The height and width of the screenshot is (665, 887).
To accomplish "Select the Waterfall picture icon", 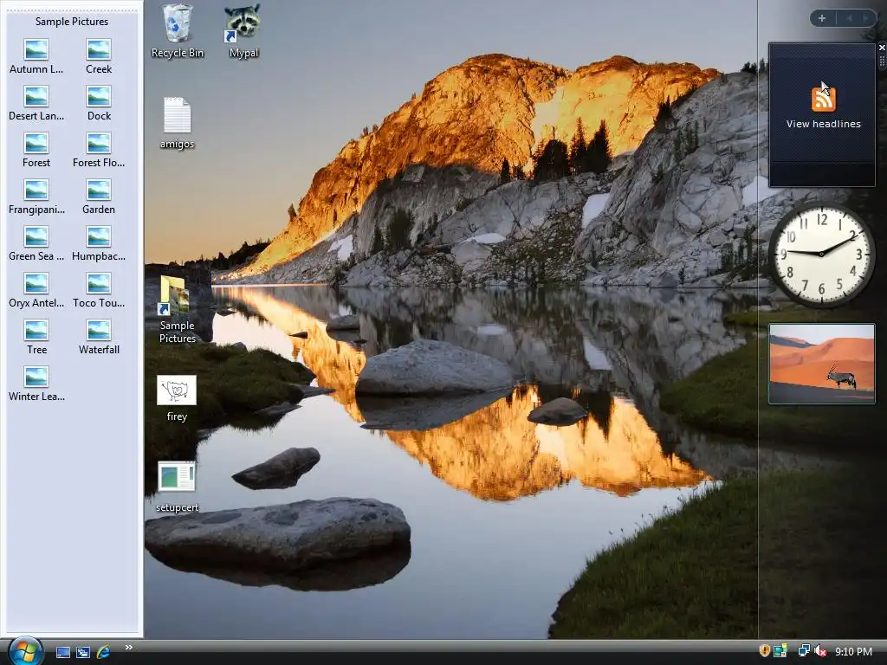I will tap(99, 339).
